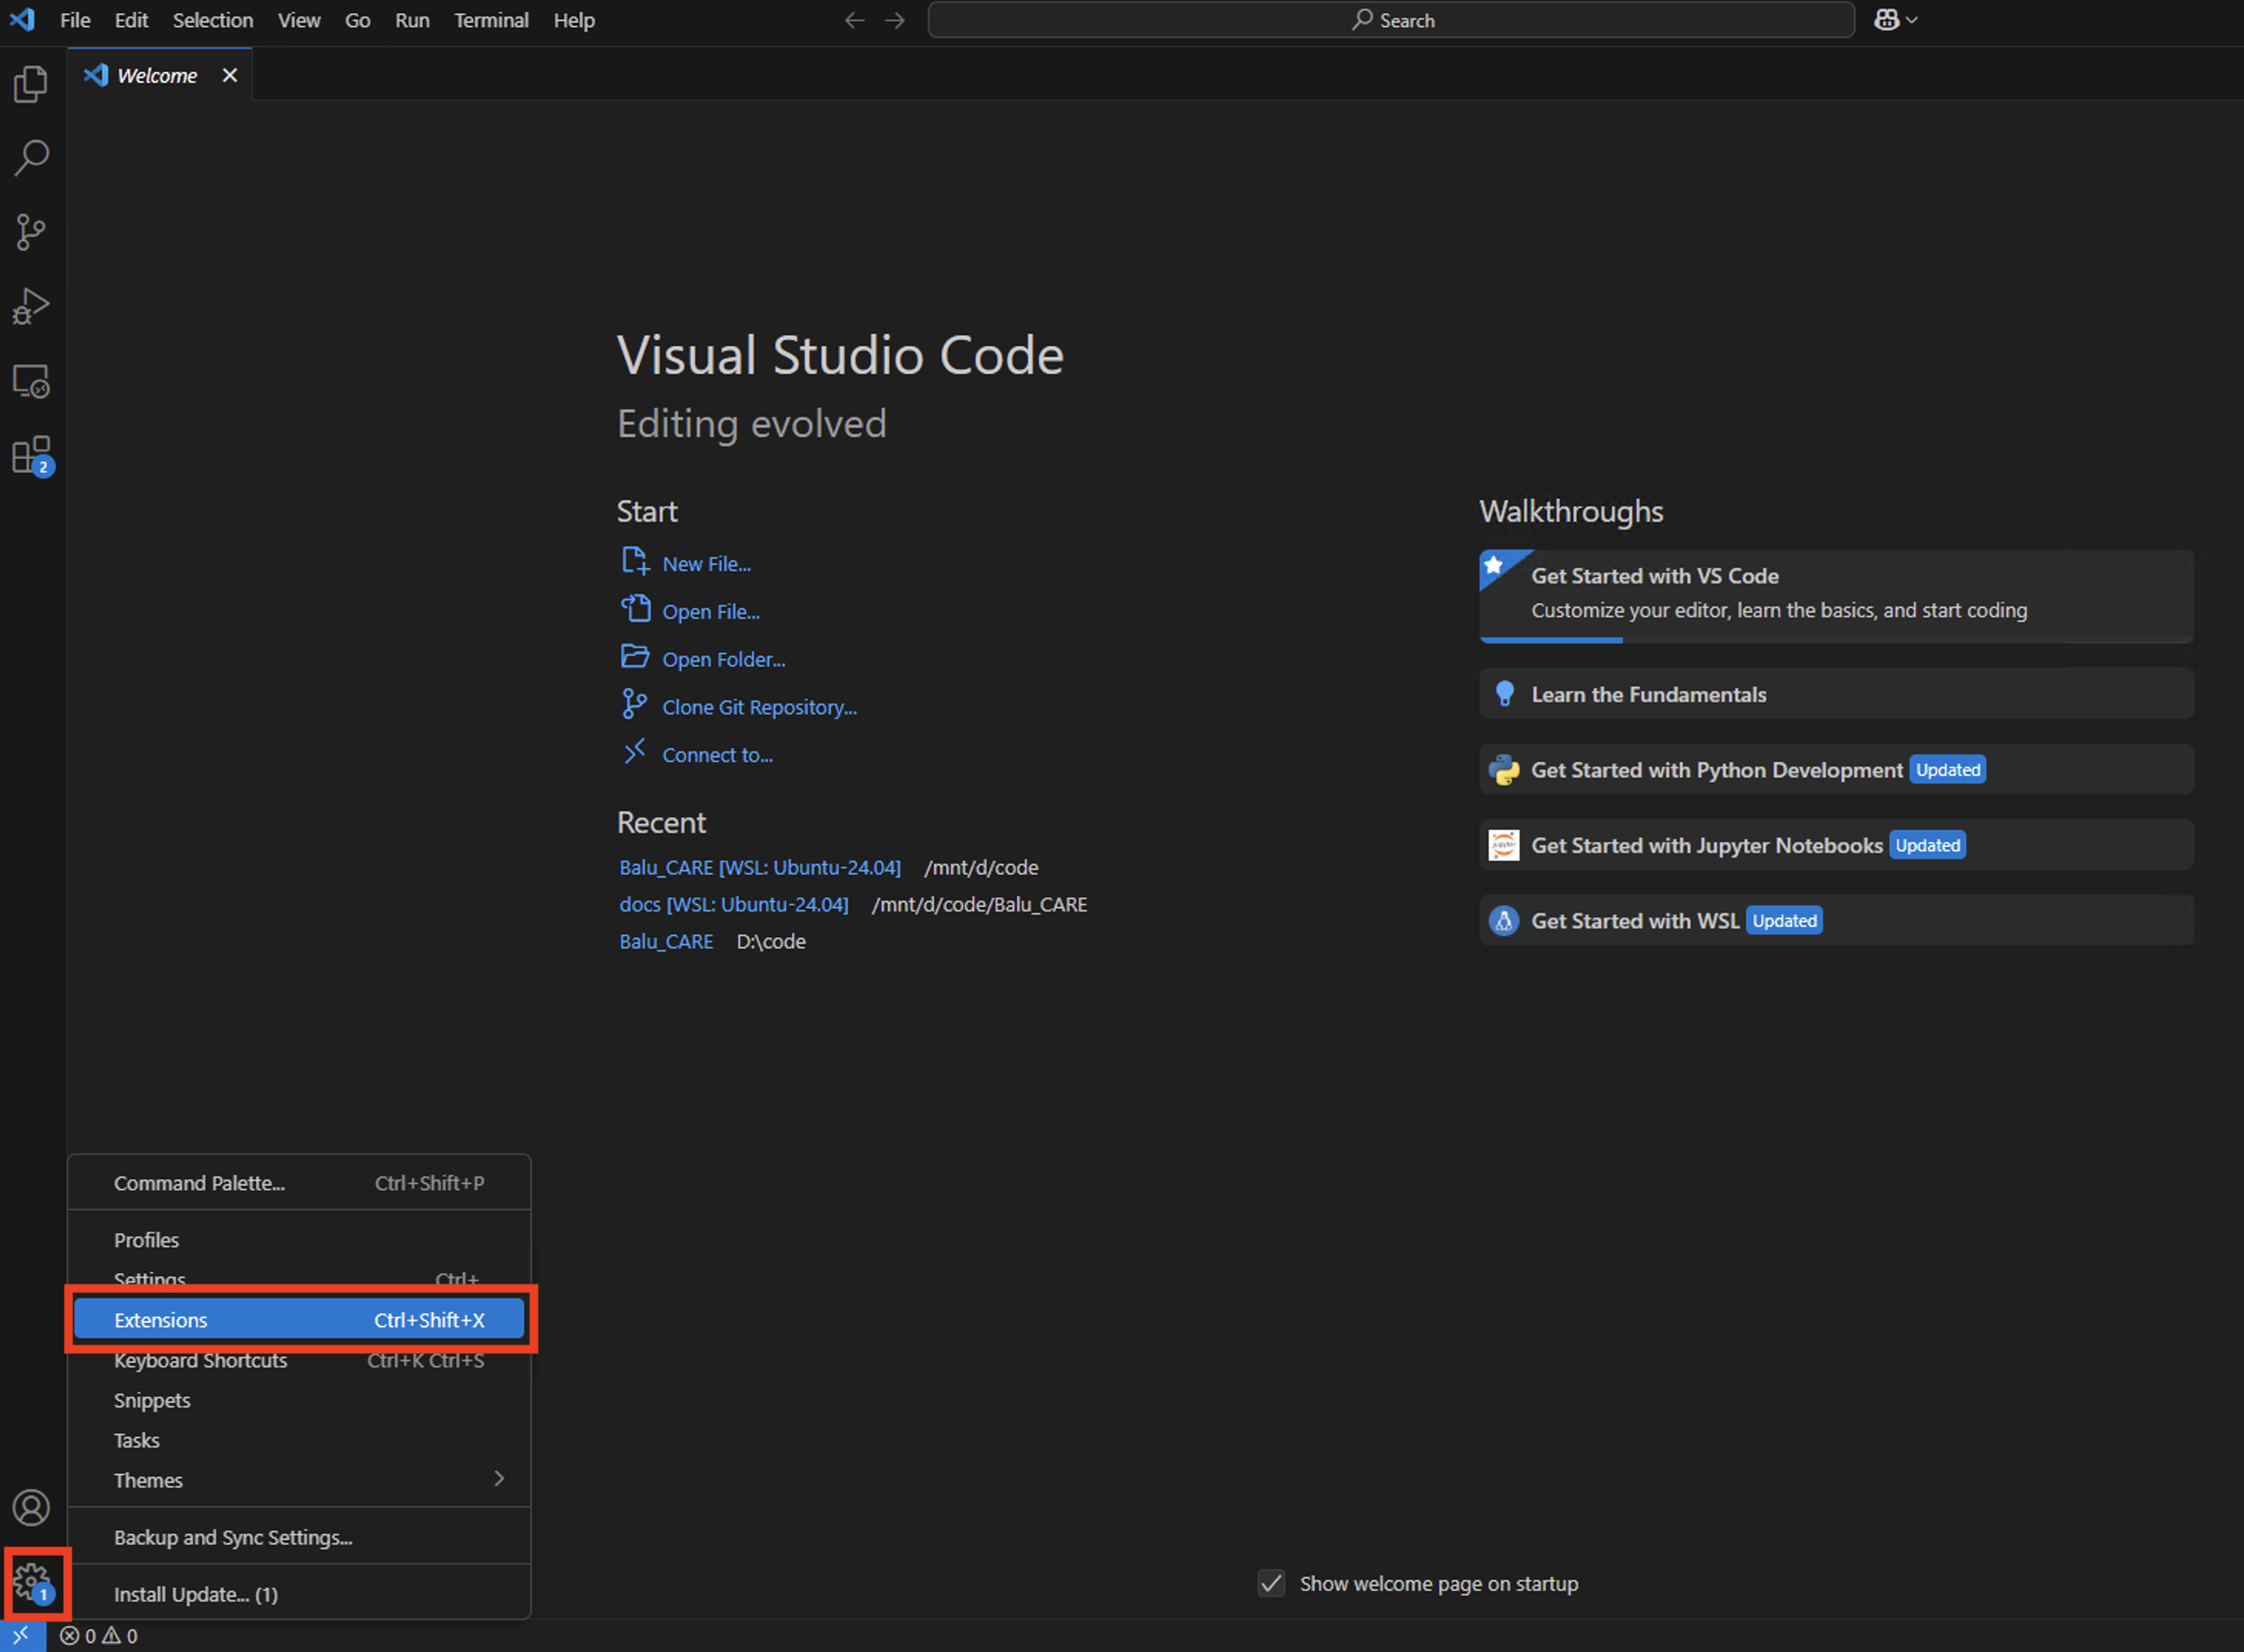Open Get Started with Jupyter Notebooks walkthrough
2244x1652 pixels.
1836,845
